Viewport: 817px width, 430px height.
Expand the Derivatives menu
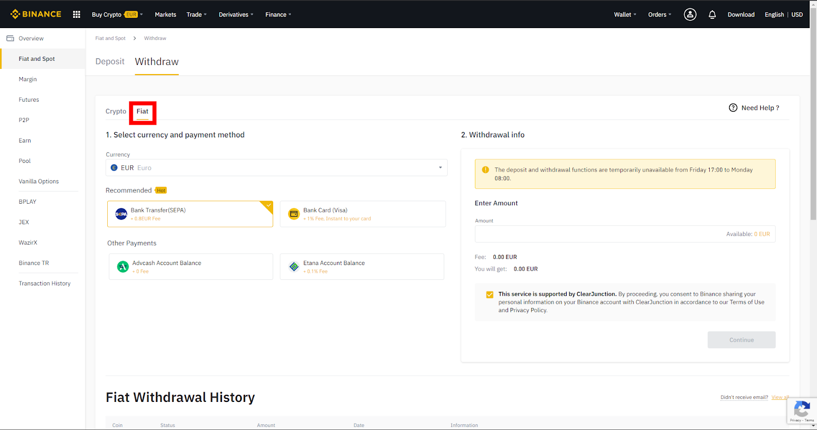(x=236, y=14)
